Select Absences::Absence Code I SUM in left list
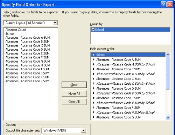 [27, 69]
